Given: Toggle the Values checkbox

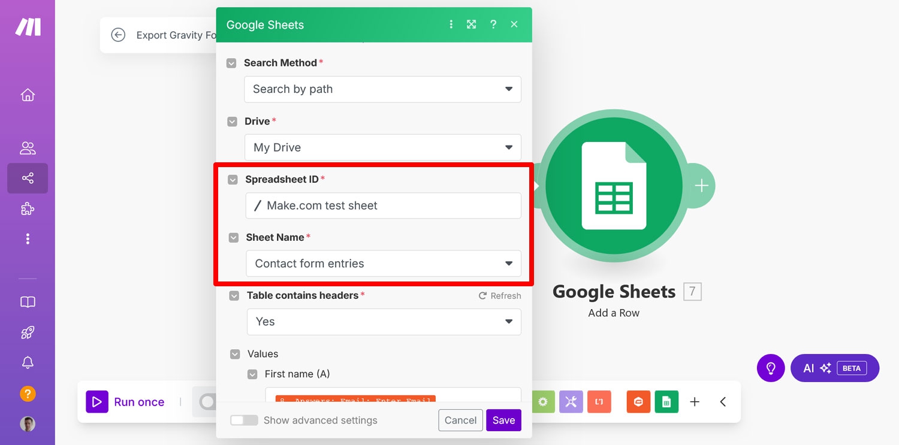Looking at the screenshot, I should [235, 355].
